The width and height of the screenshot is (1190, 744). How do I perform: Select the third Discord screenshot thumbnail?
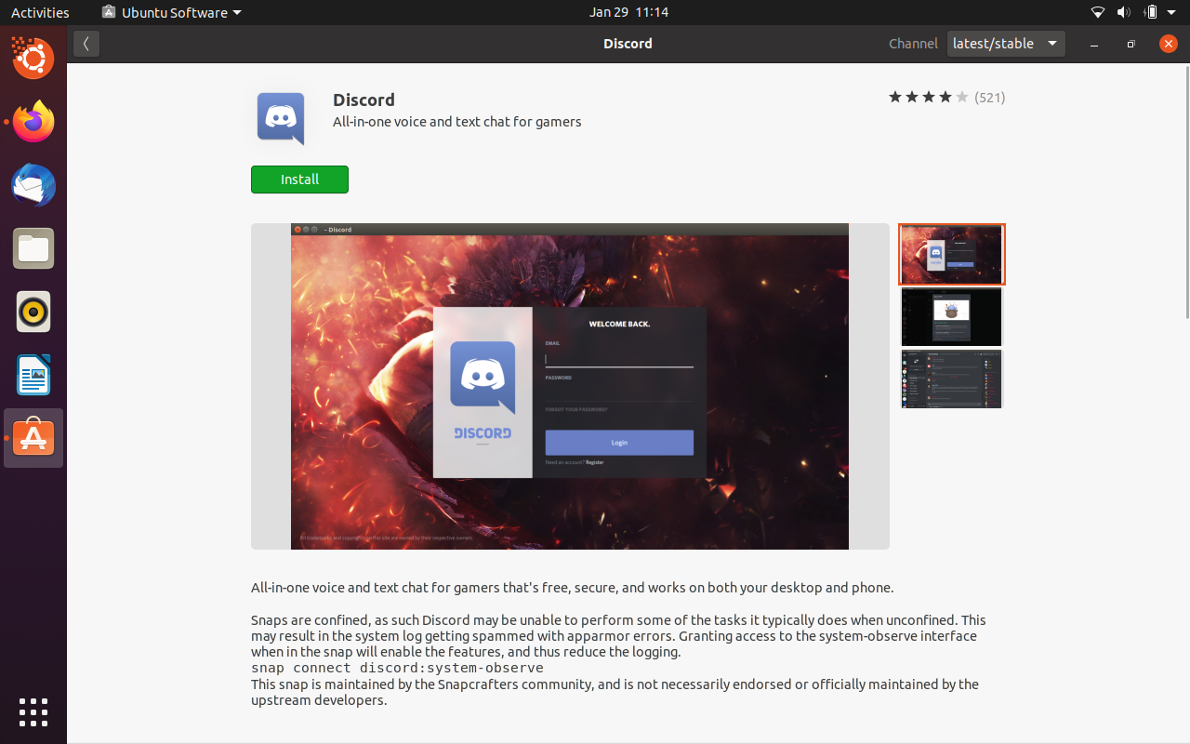coord(951,379)
